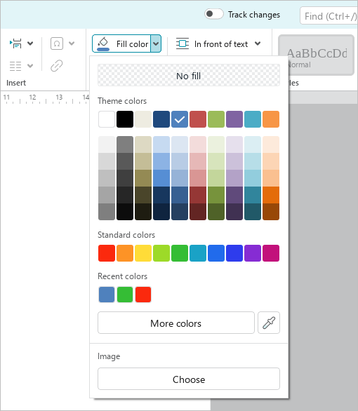Select the No fill option

tap(189, 75)
